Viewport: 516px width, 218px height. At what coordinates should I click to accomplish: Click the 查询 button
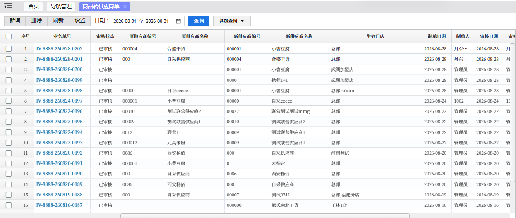click(x=199, y=21)
